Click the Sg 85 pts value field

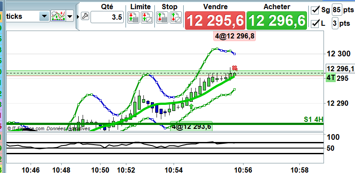pos(337,10)
